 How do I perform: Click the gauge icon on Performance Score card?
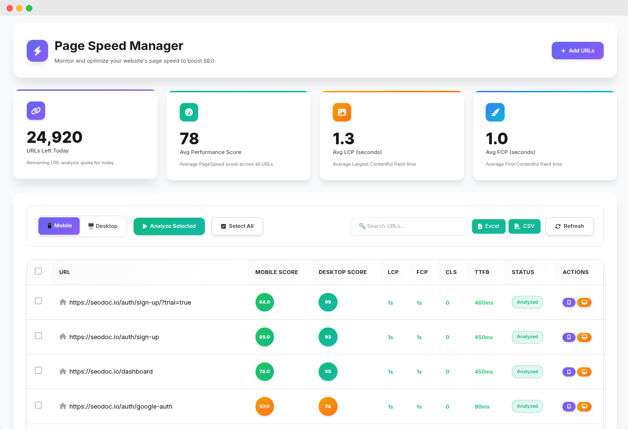click(189, 112)
